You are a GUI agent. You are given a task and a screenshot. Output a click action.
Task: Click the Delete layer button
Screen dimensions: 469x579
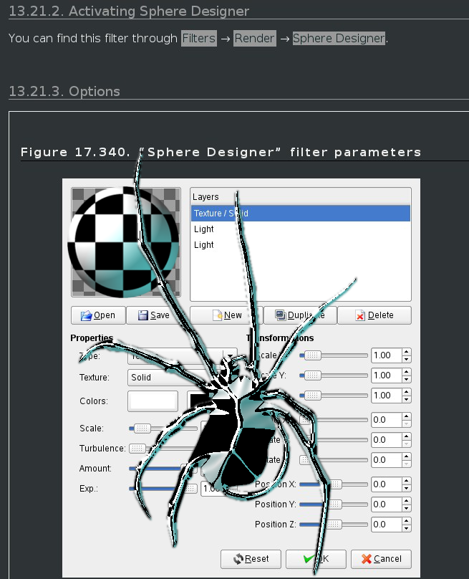(x=374, y=315)
